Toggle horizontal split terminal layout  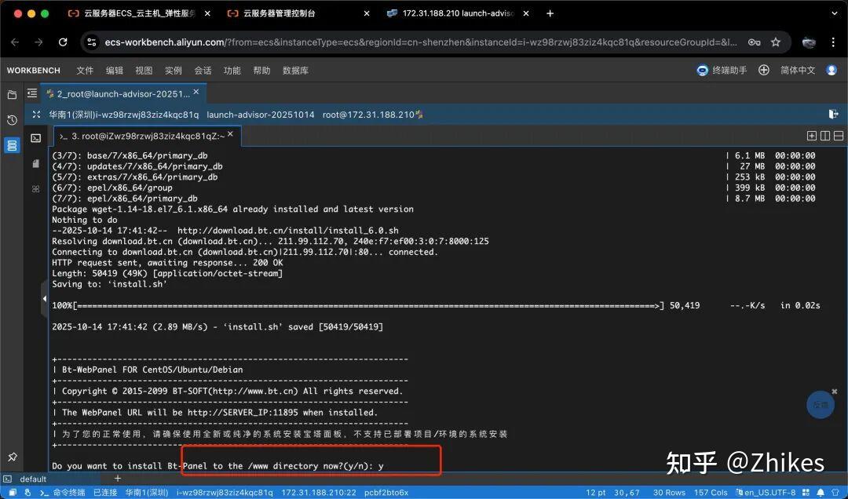[x=839, y=136]
